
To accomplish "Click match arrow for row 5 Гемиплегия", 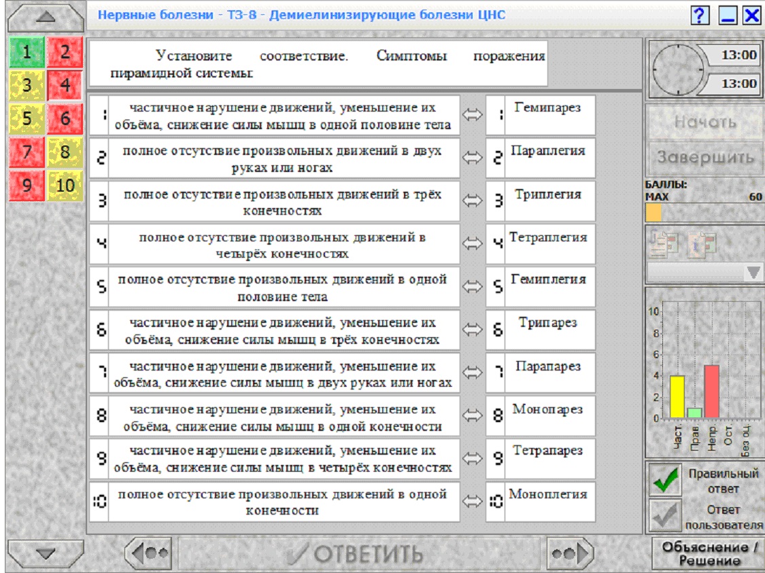I will [x=473, y=286].
